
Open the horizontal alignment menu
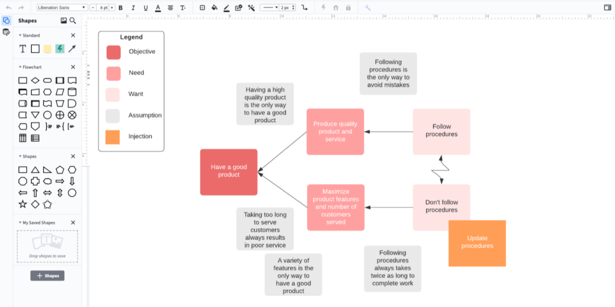(170, 7)
